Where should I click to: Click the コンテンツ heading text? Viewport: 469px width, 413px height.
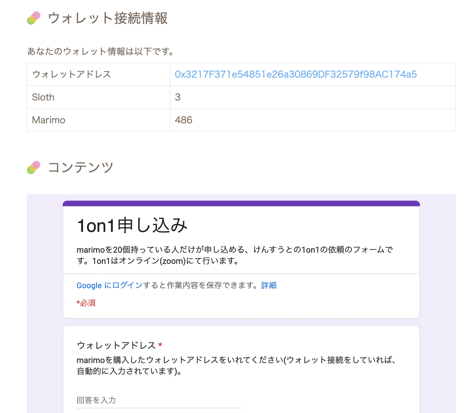(x=80, y=167)
